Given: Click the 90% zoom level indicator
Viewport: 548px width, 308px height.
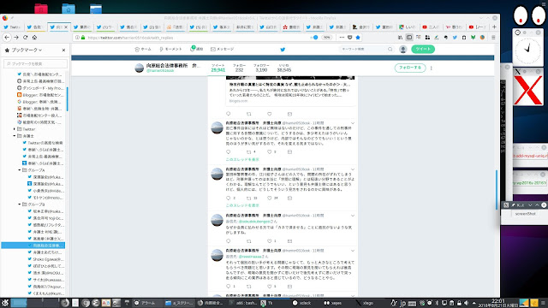Looking at the screenshot, I should coord(326,38).
